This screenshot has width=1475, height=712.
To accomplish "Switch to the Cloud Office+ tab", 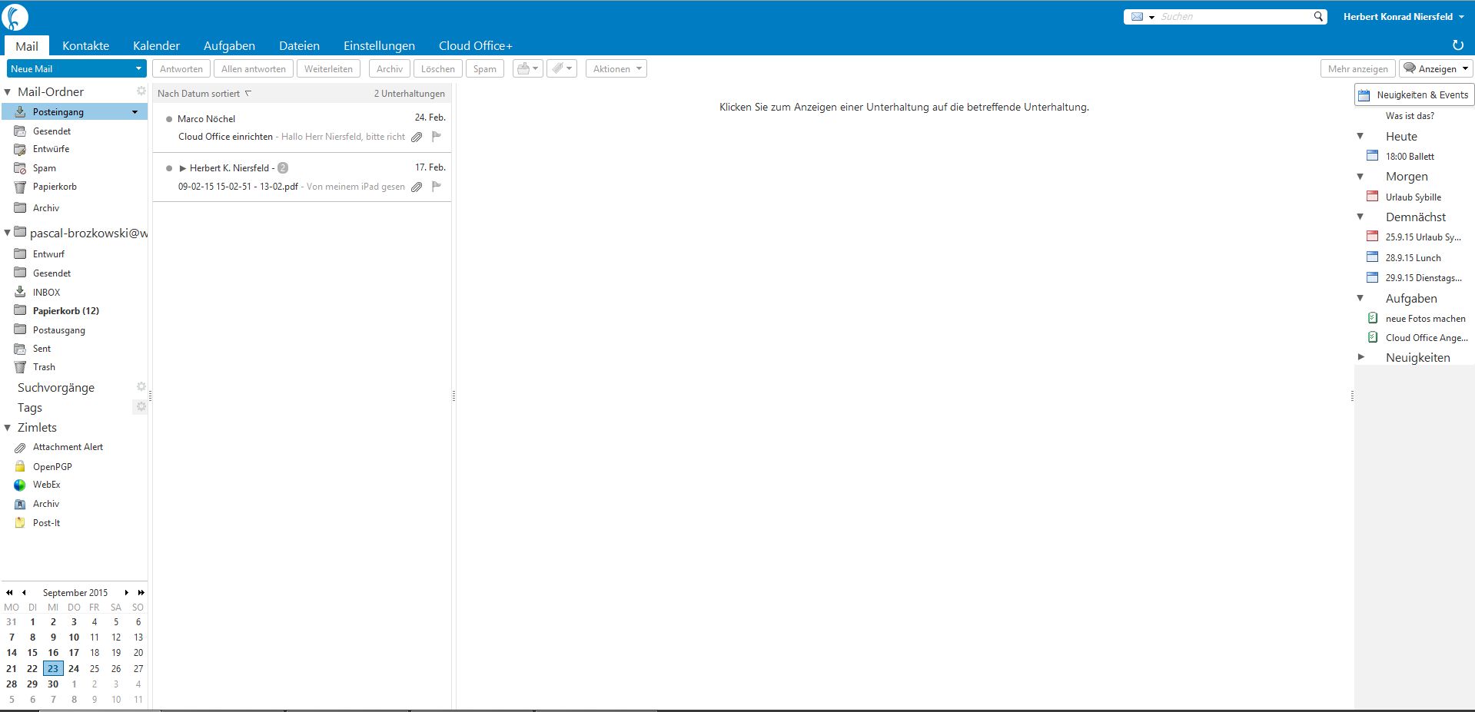I will [x=475, y=46].
